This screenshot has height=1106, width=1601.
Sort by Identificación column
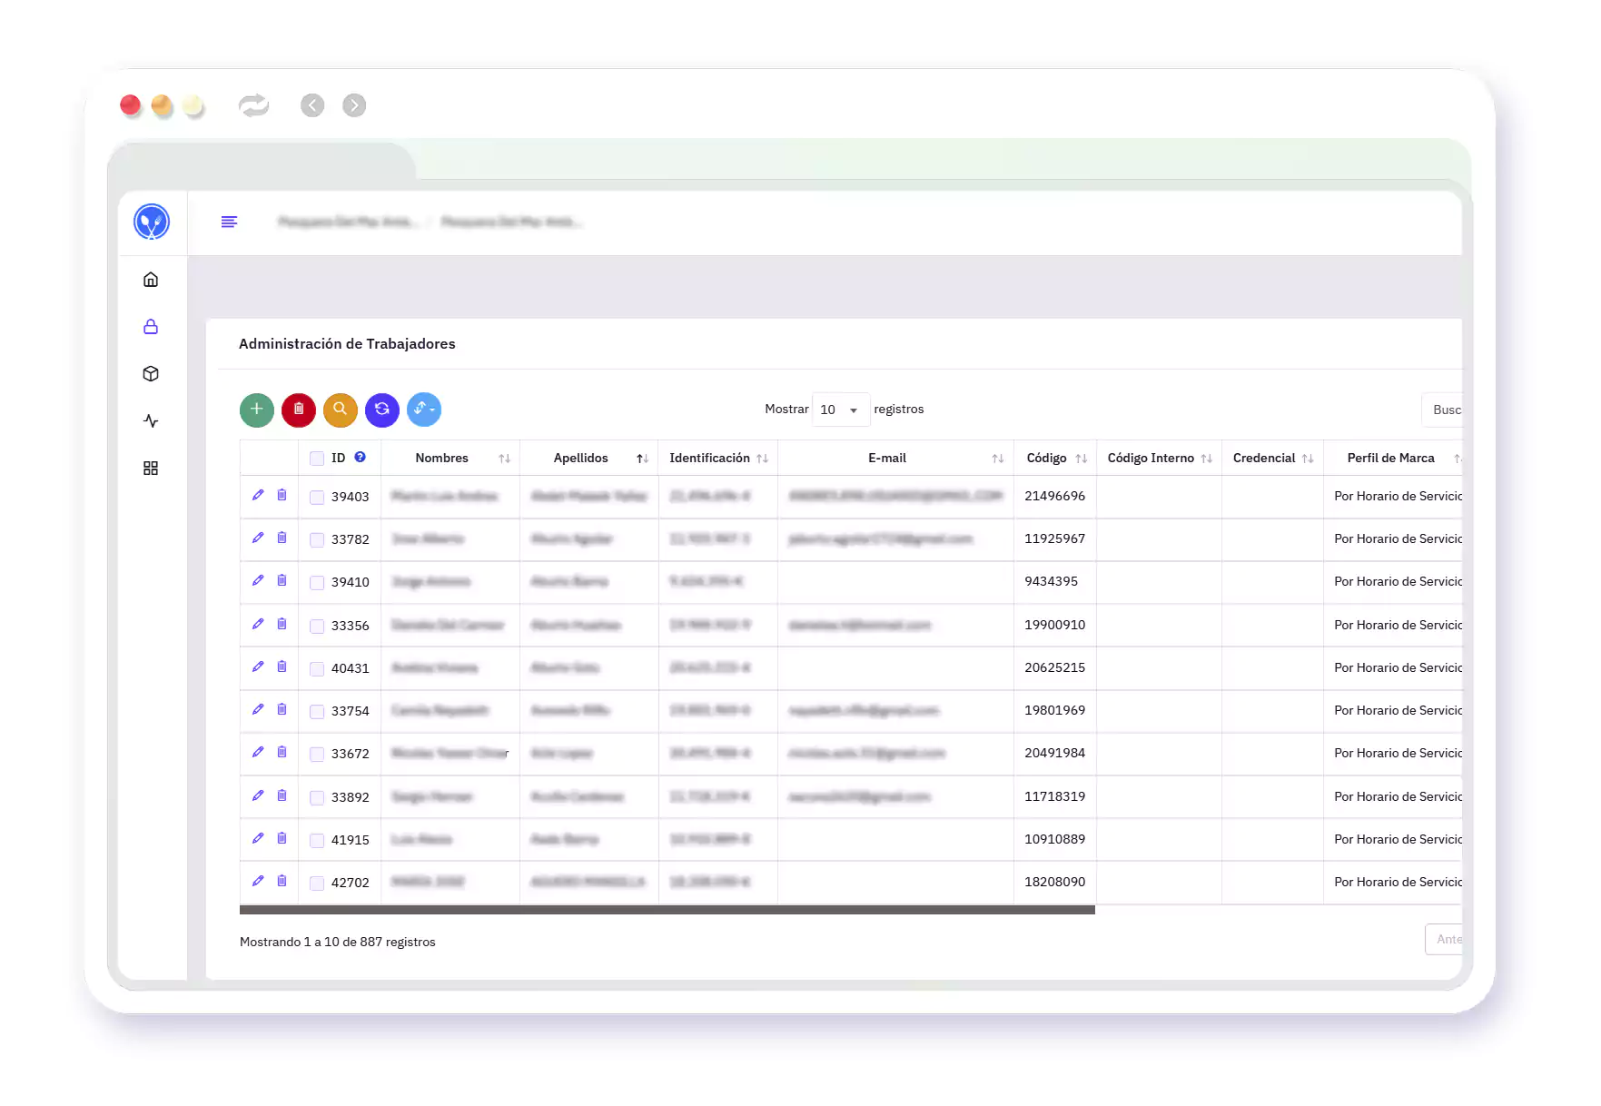(x=718, y=459)
